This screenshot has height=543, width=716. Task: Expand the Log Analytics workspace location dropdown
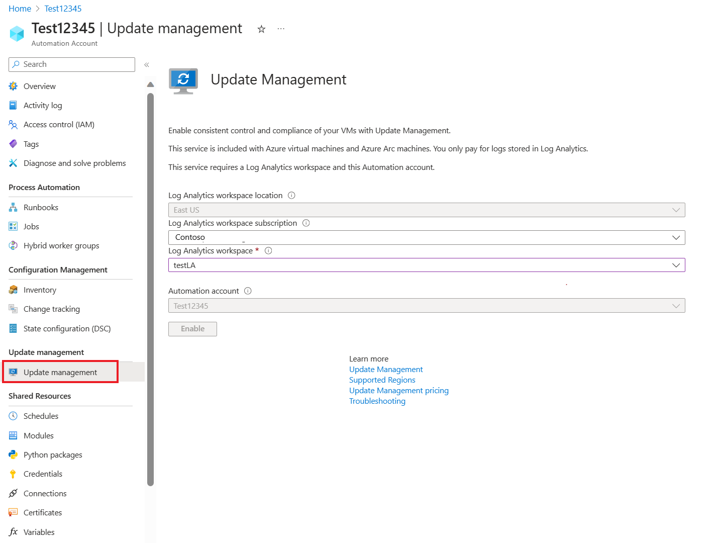[x=677, y=210]
